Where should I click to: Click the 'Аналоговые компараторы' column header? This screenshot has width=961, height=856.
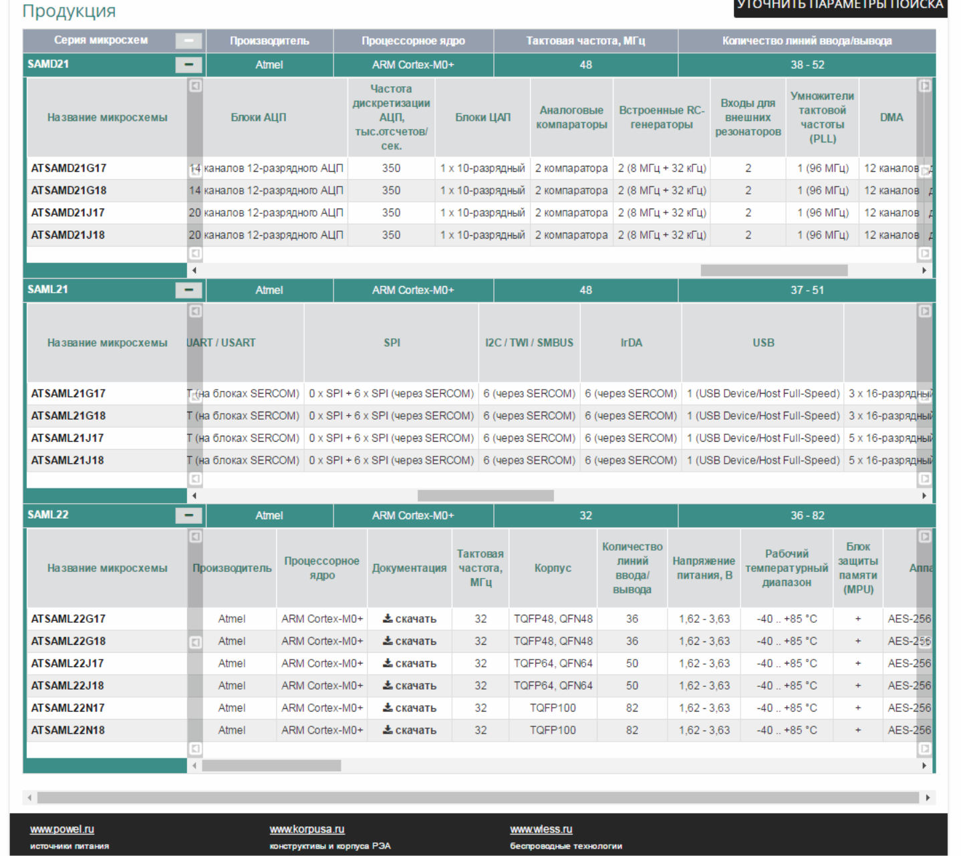click(571, 118)
